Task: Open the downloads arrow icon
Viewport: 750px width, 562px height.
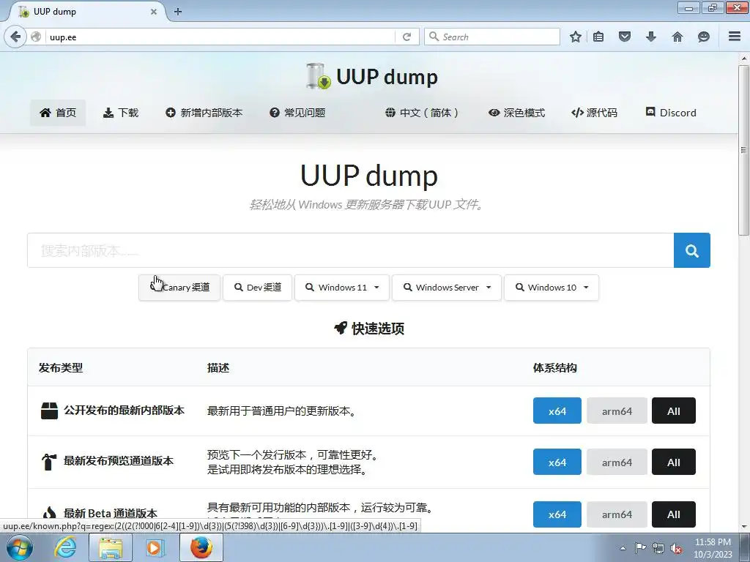Action: pos(651,37)
